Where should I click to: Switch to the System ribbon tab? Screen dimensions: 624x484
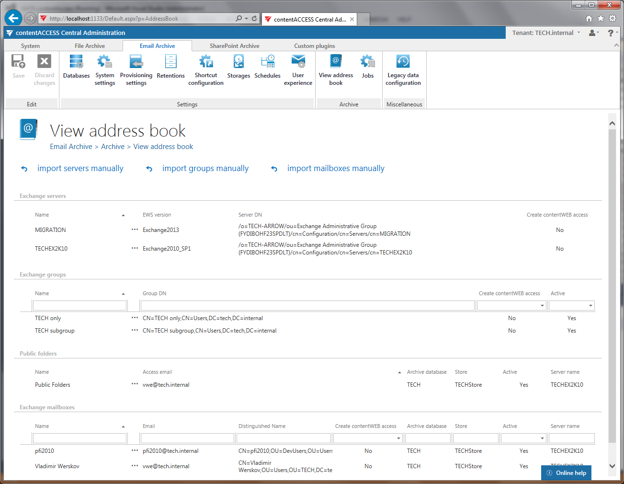[x=30, y=46]
